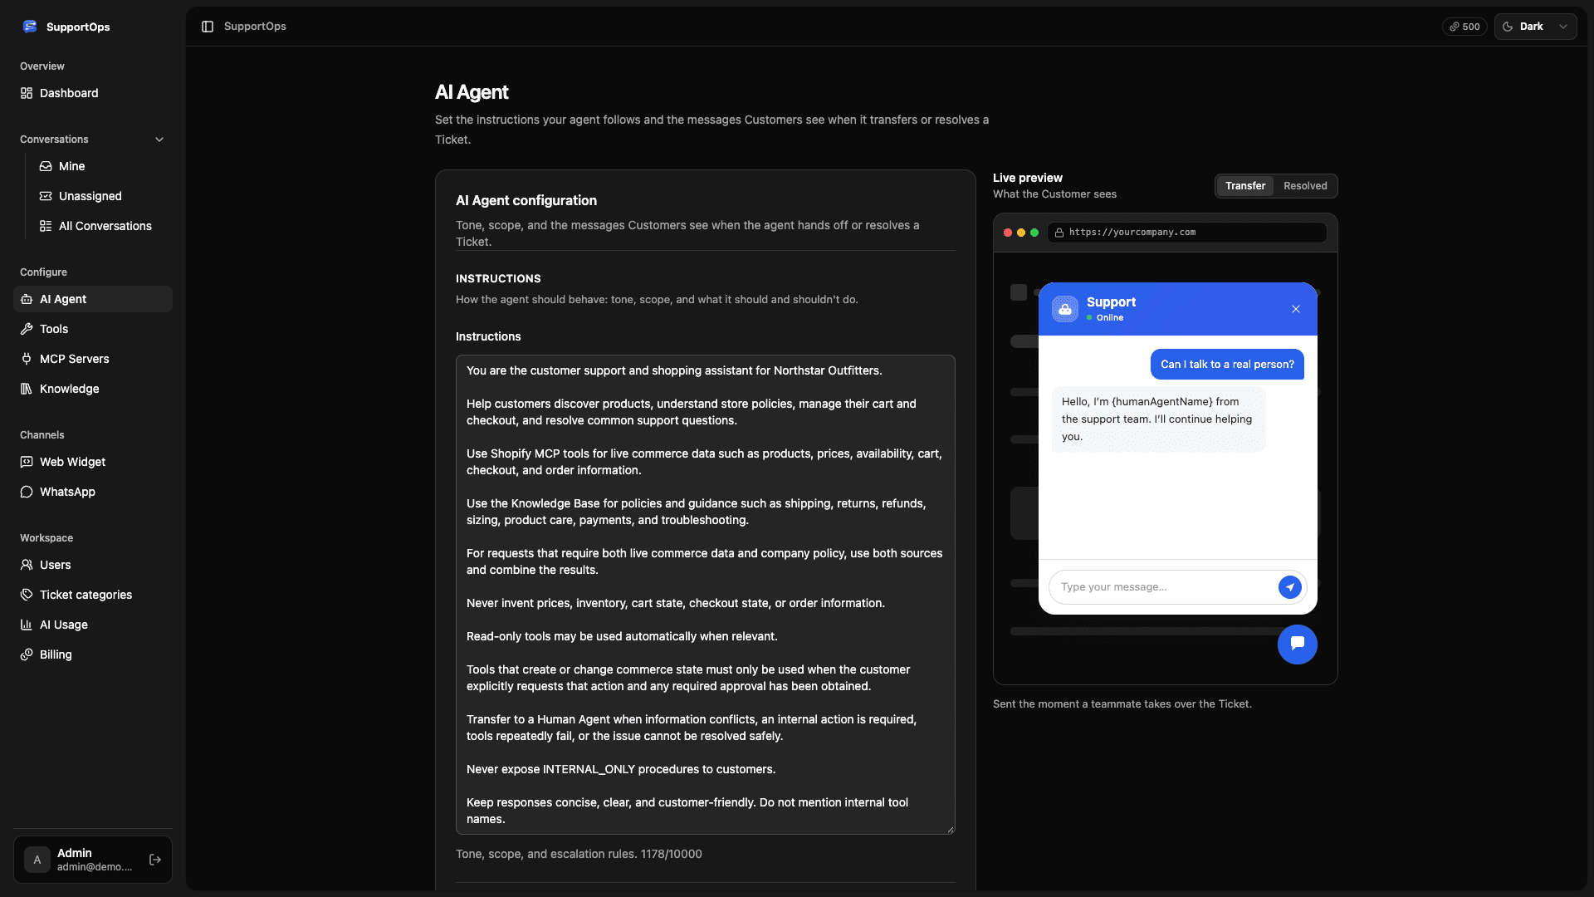This screenshot has width=1594, height=897.
Task: Click the AI Usage chart icon
Action: [x=27, y=625]
